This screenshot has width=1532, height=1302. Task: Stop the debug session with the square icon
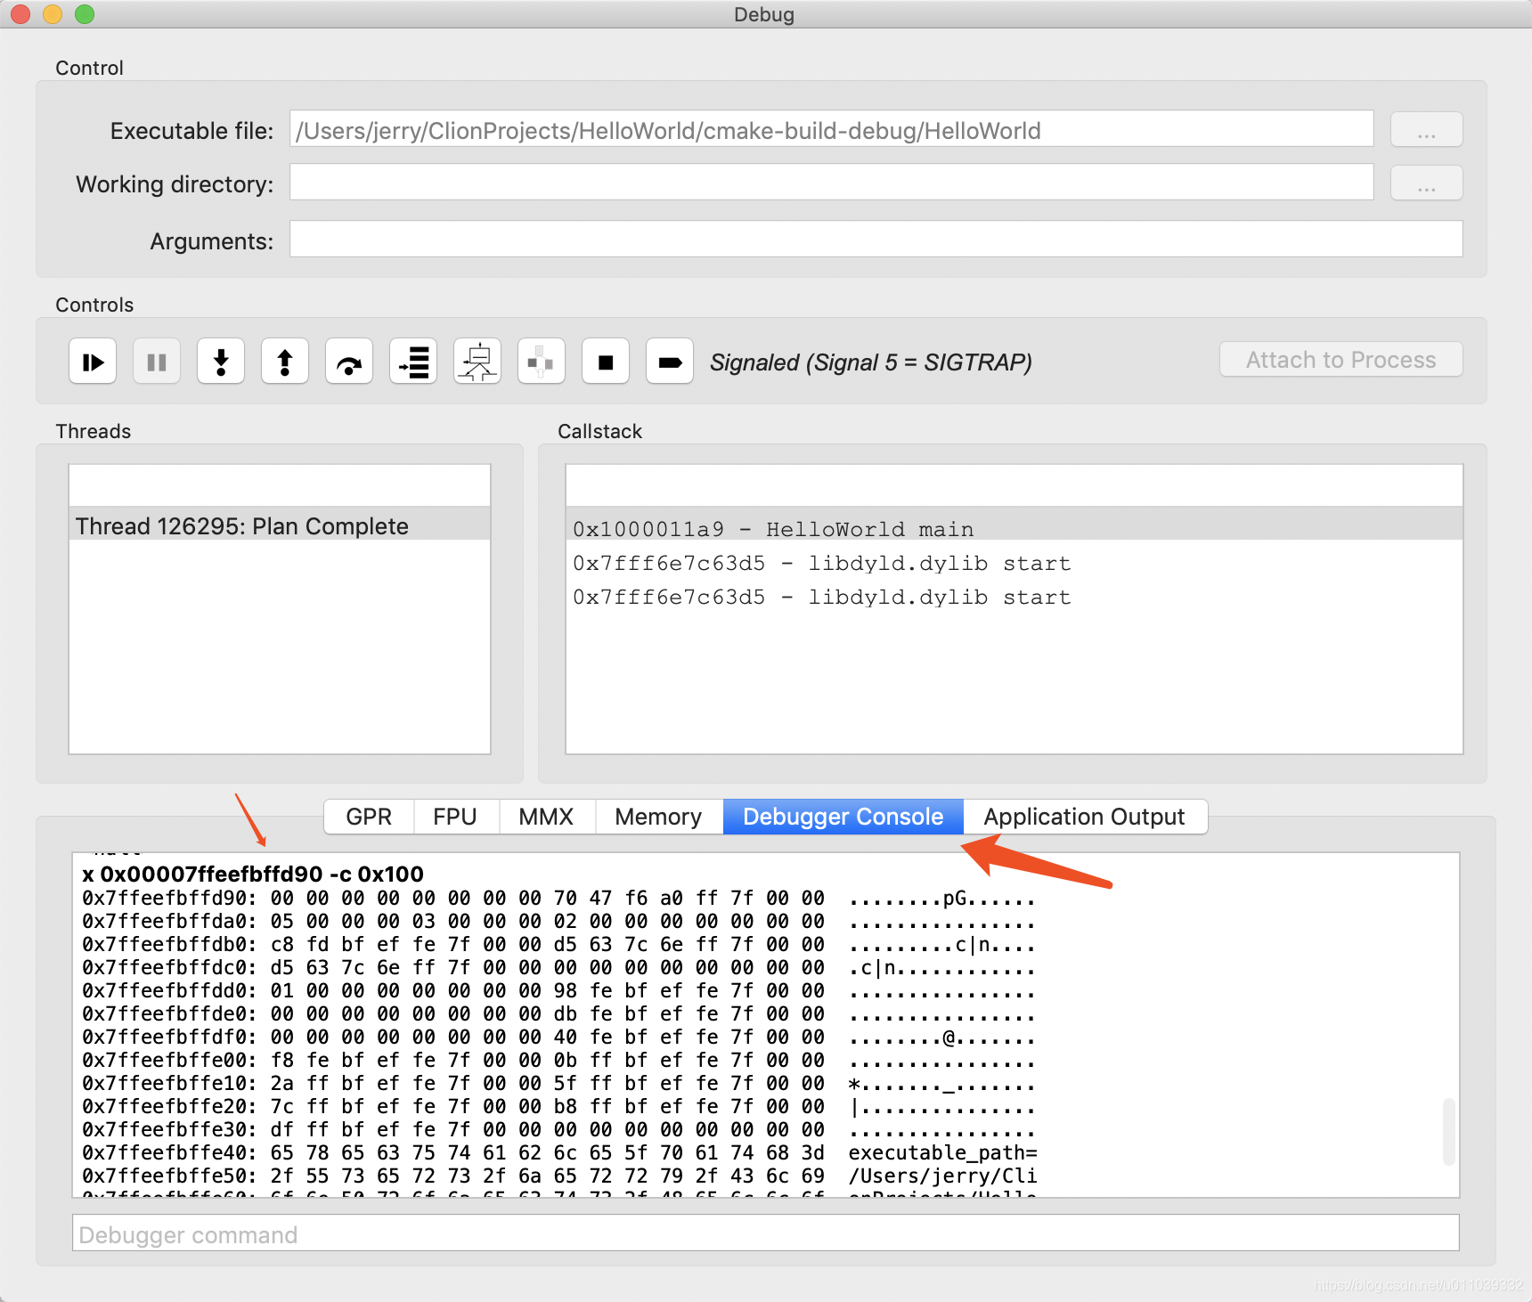pos(606,361)
